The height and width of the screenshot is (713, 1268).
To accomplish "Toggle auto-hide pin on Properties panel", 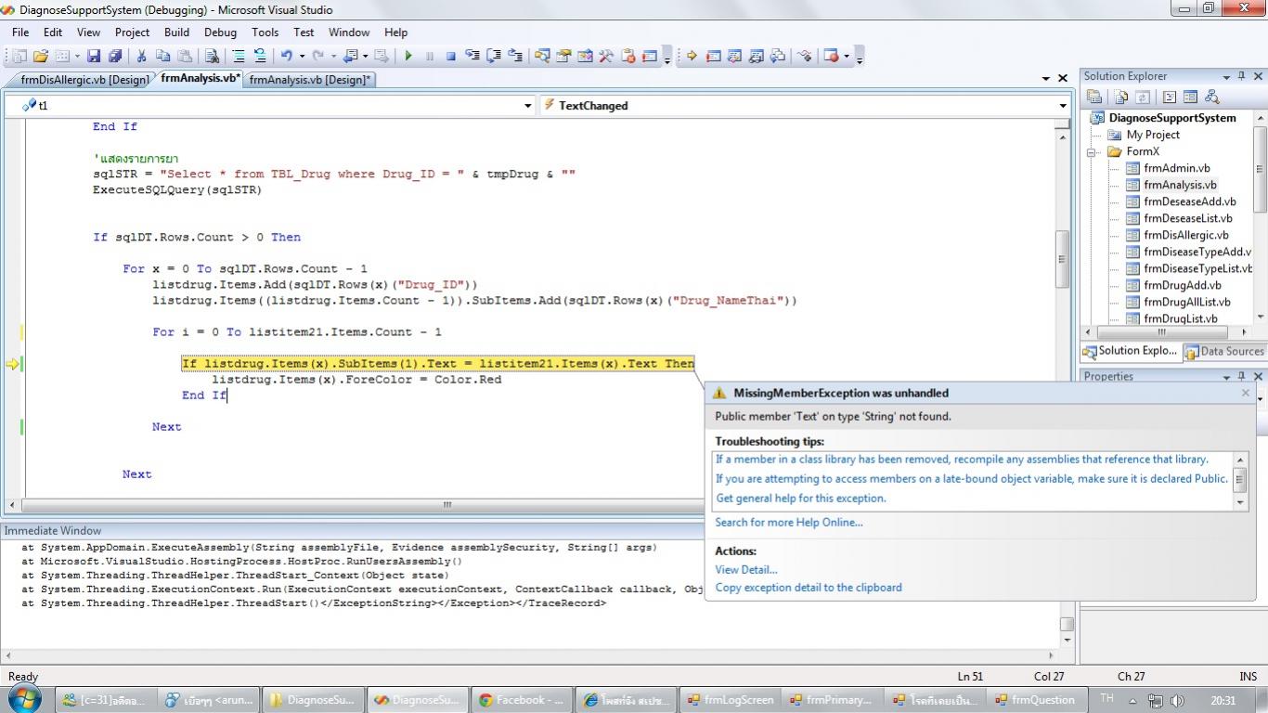I will [x=1242, y=376].
